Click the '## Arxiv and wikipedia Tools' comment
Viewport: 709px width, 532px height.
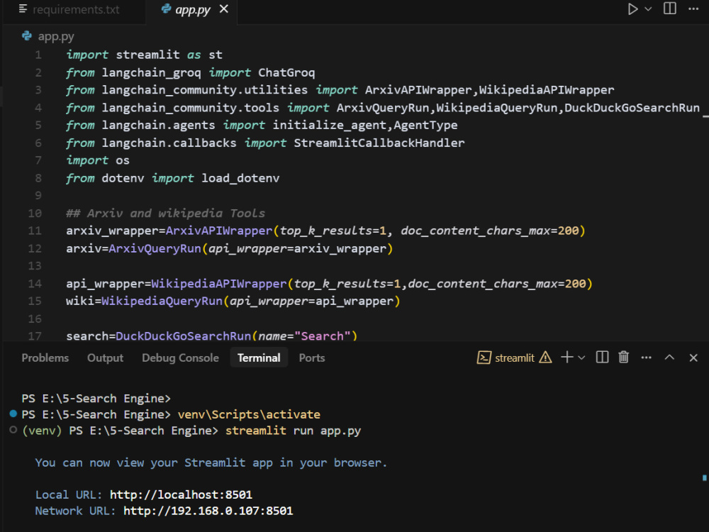coord(165,213)
